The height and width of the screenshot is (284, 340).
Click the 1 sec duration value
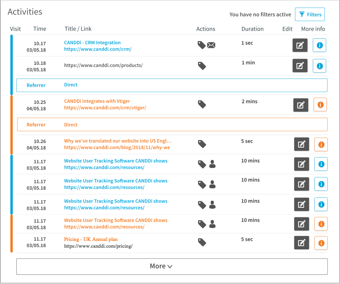pyautogui.click(x=247, y=43)
